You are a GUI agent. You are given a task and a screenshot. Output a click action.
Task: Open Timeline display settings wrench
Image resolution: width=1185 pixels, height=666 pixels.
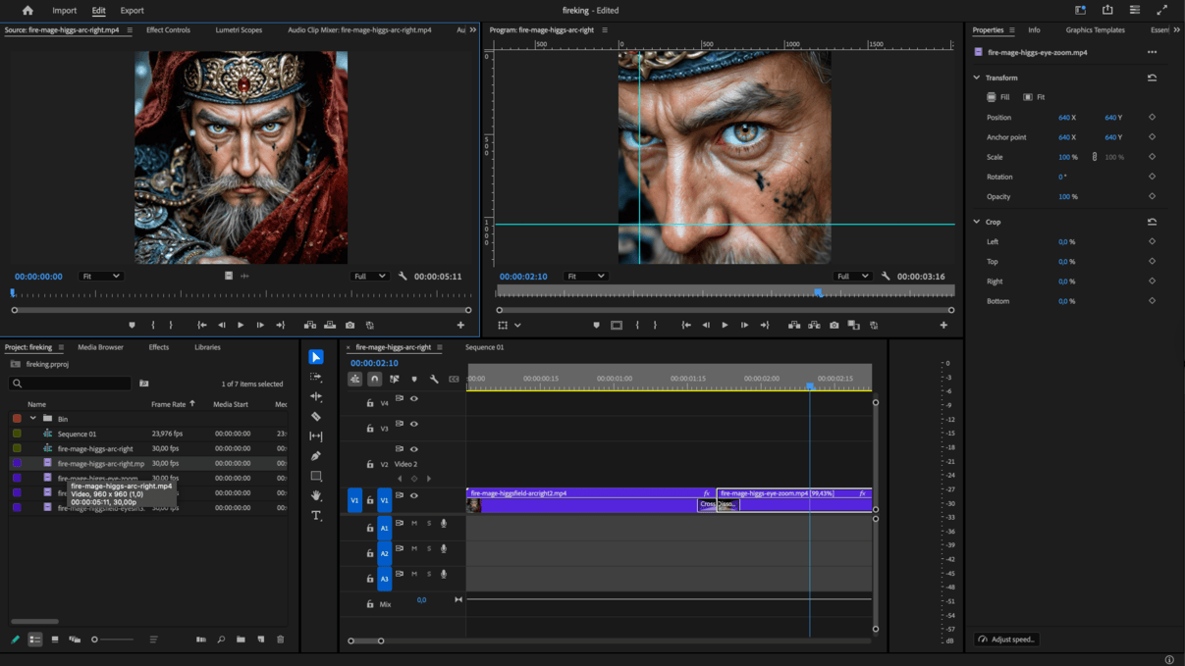tap(434, 379)
